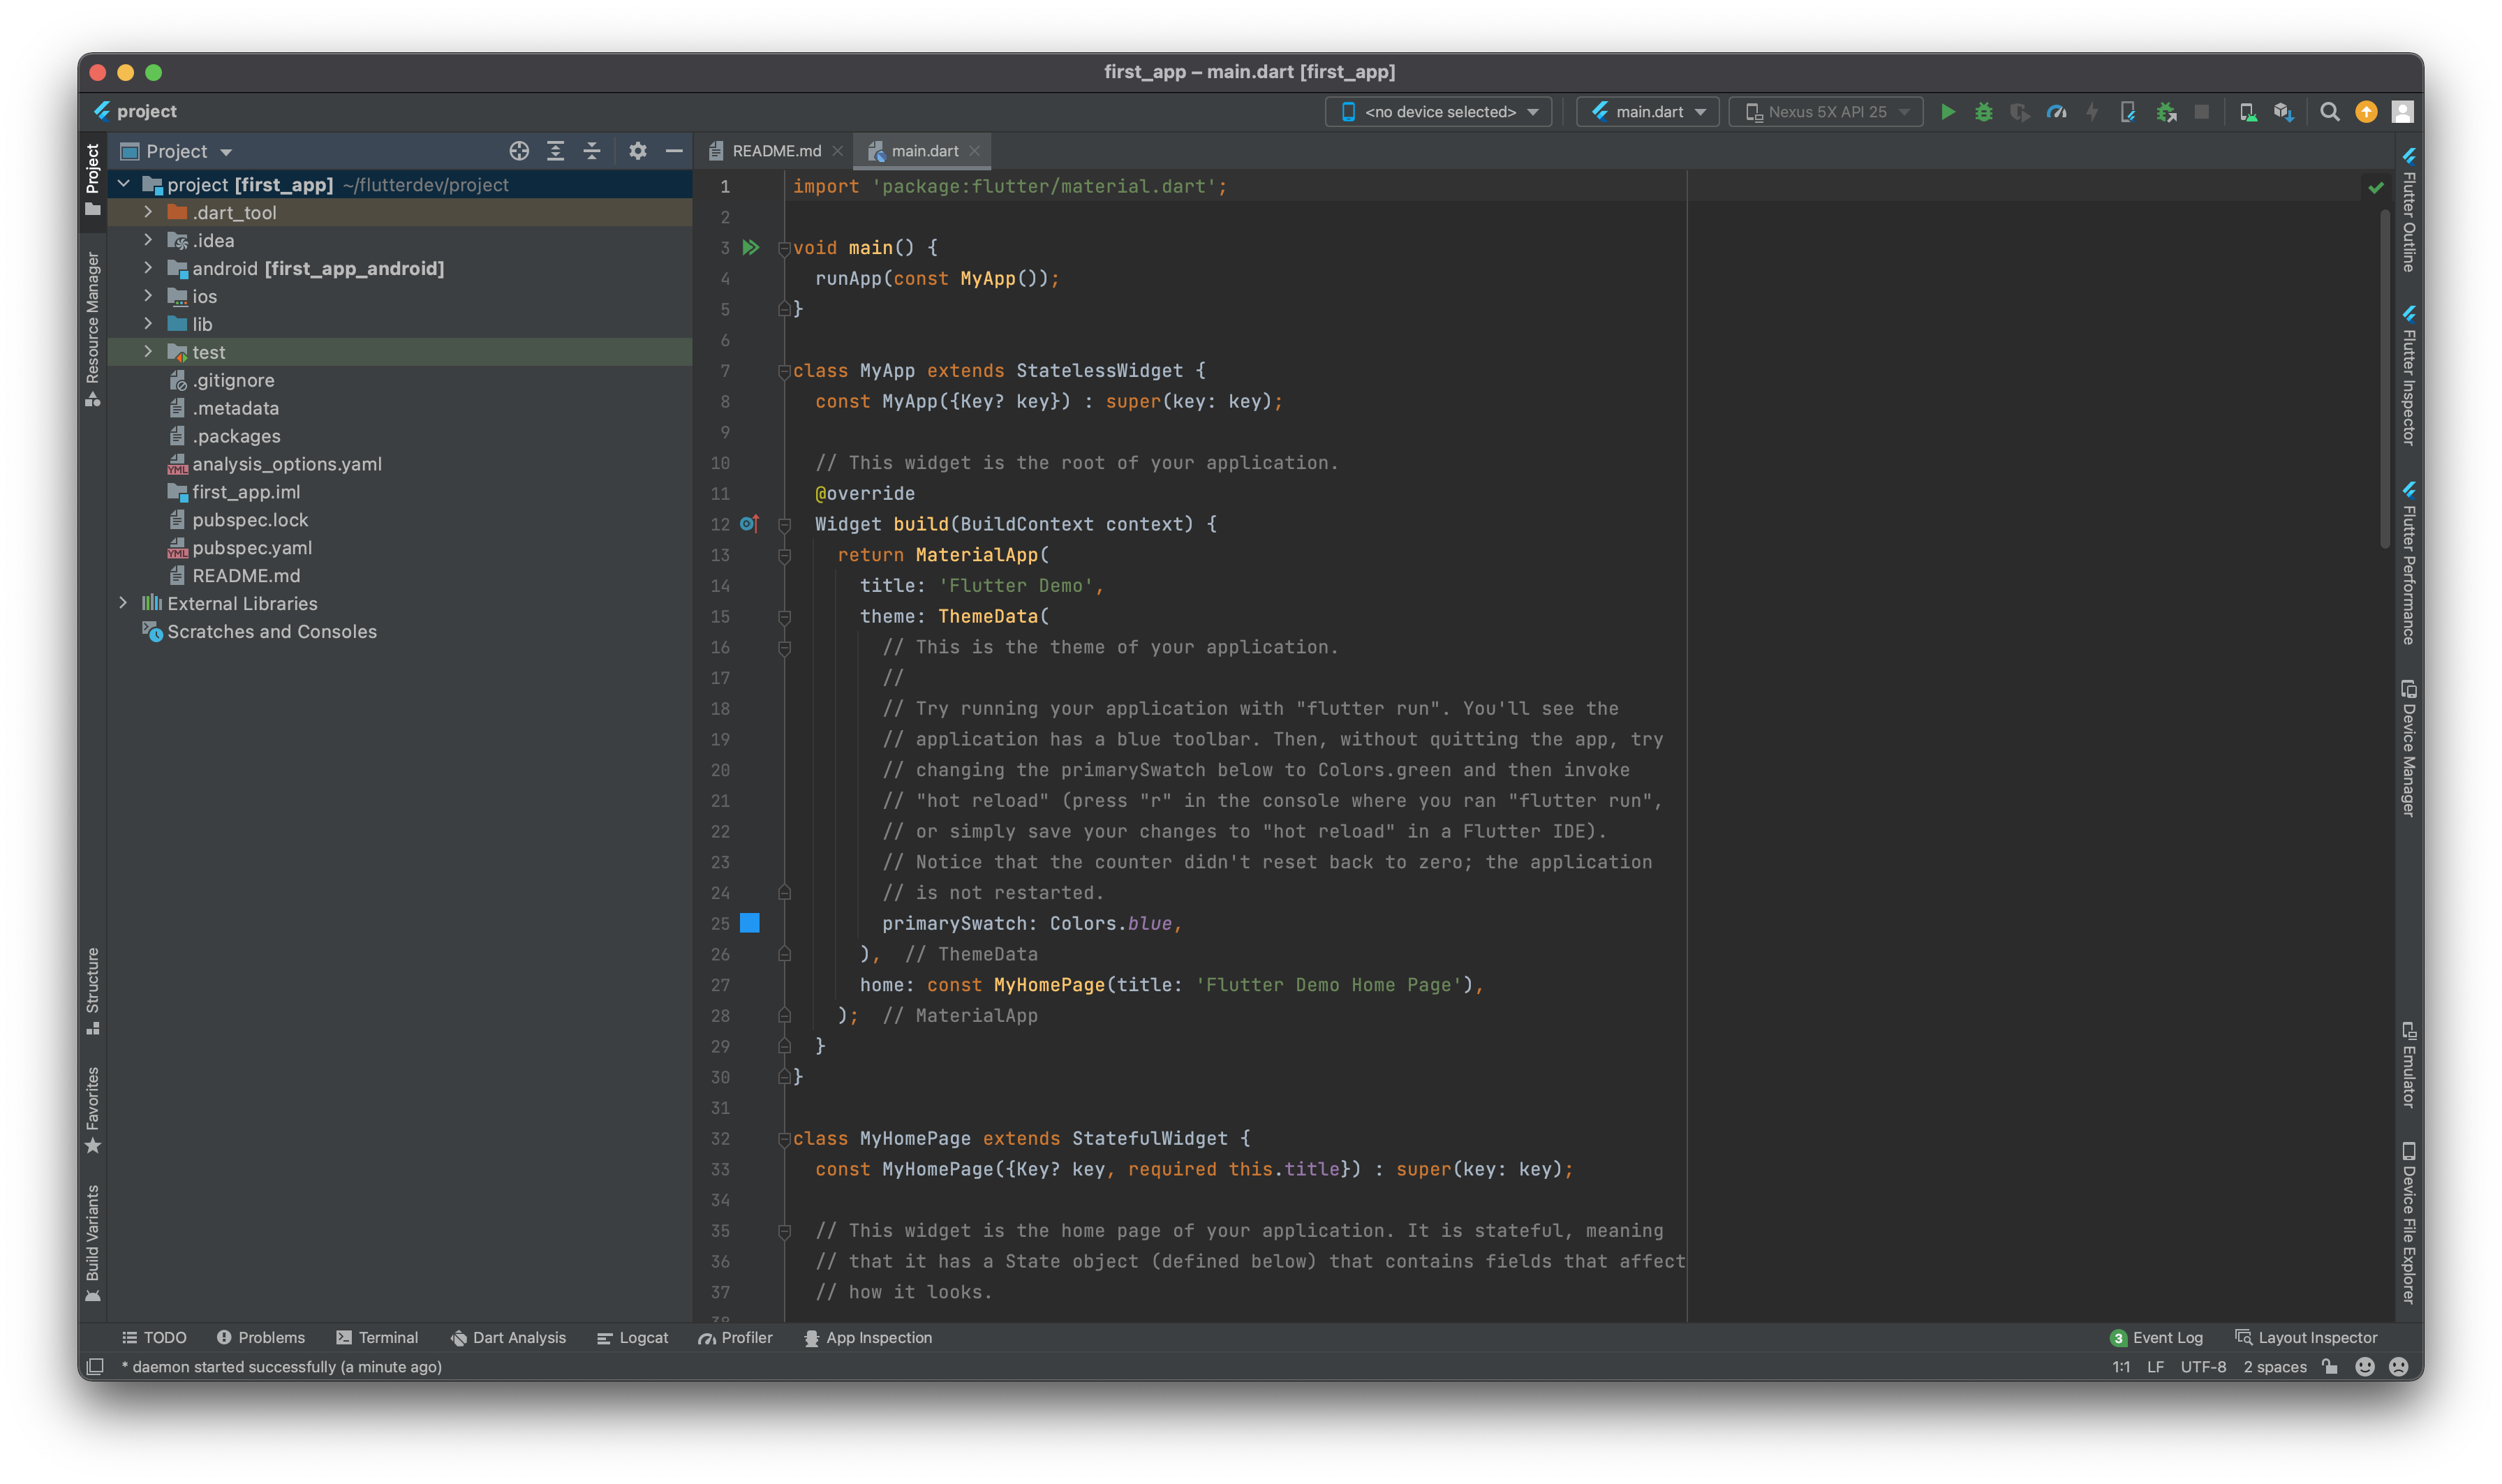Screen dimensions: 2502x1484
Task: Switch to the README.md editor tab
Action: click(775, 151)
